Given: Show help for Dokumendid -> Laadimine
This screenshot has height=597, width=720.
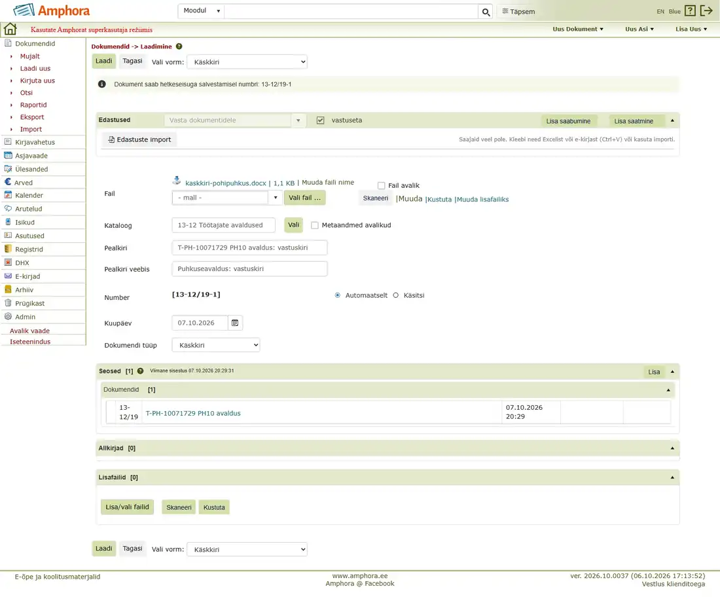Looking at the screenshot, I should tap(179, 46).
